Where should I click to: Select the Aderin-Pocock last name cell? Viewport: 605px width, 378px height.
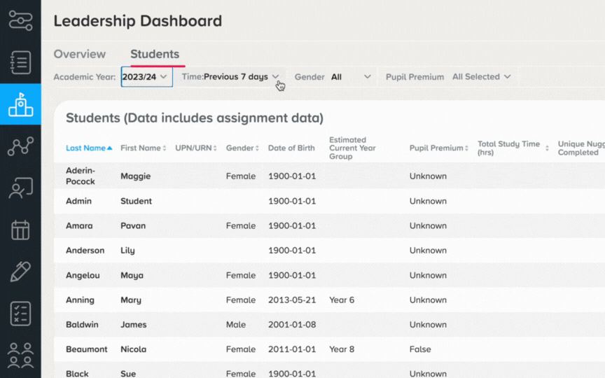tap(81, 176)
